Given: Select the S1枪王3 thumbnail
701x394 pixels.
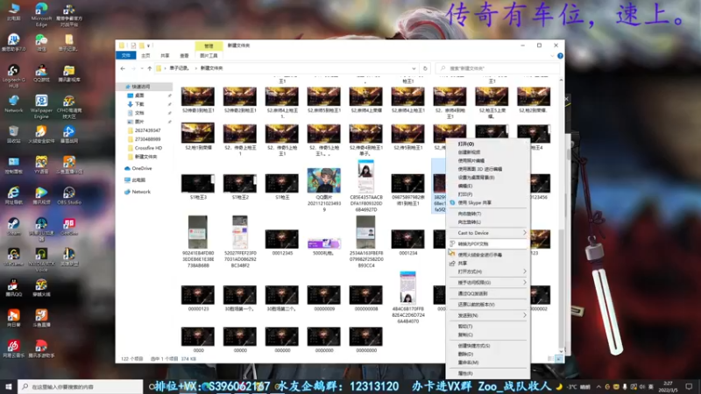Looking at the screenshot, I should pyautogui.click(x=198, y=184).
